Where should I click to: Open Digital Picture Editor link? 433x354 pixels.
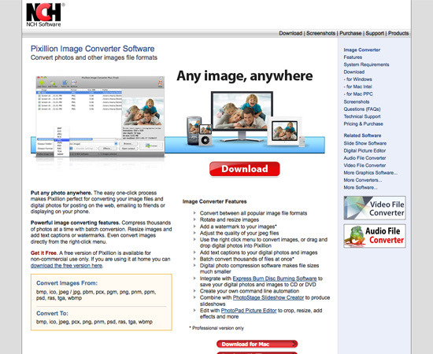point(365,151)
